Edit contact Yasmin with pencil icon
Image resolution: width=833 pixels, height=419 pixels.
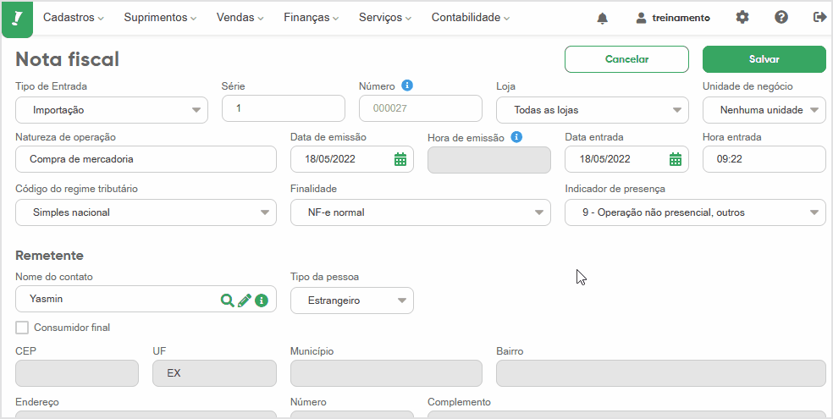click(245, 300)
